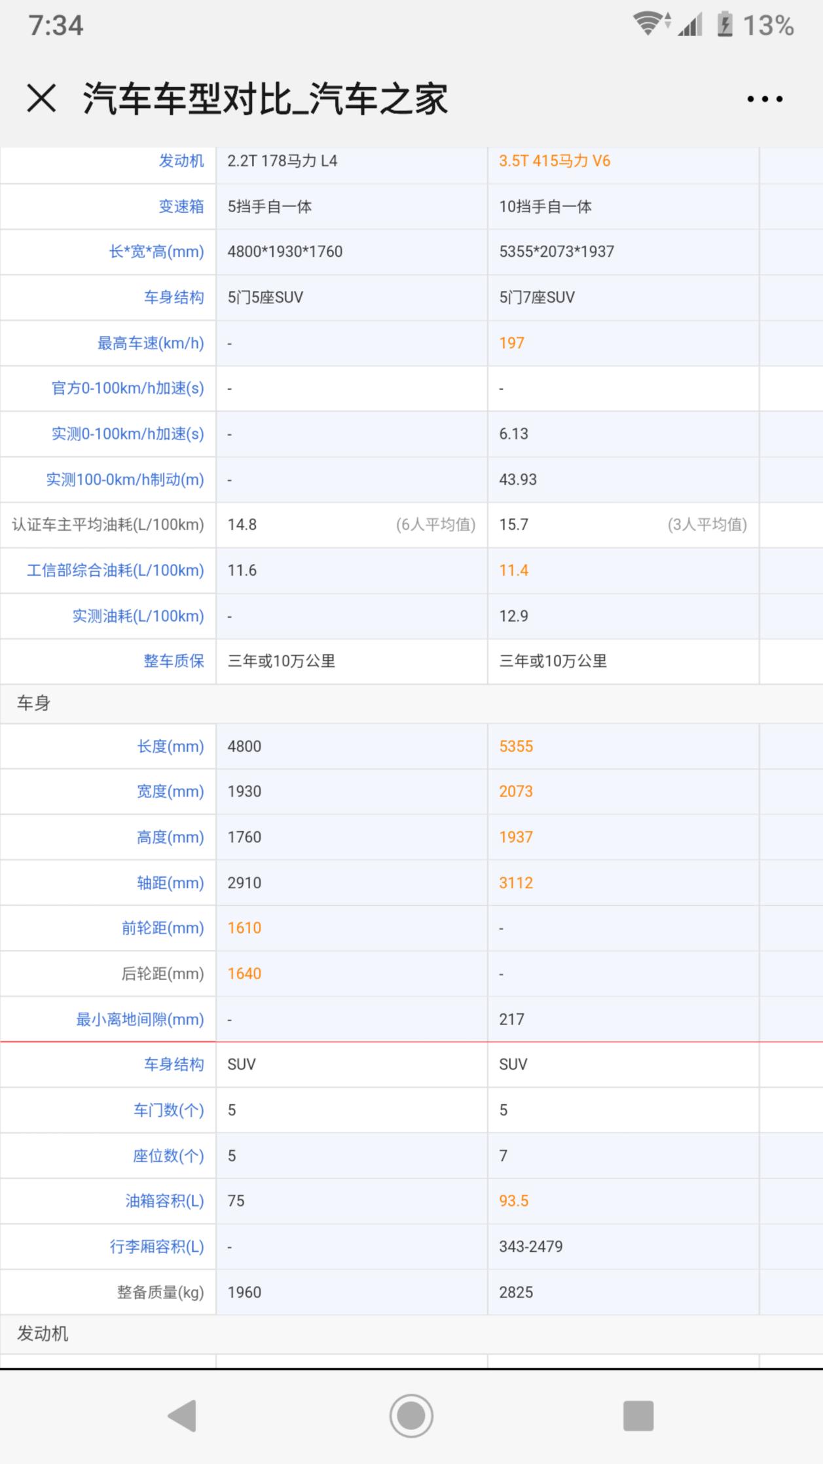
Task: Tap the cellular signal status icon
Action: pos(690,25)
